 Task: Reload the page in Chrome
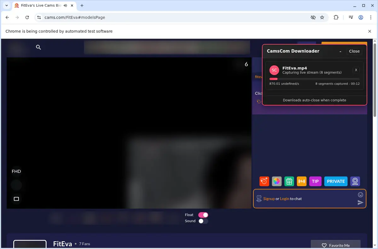click(x=27, y=18)
